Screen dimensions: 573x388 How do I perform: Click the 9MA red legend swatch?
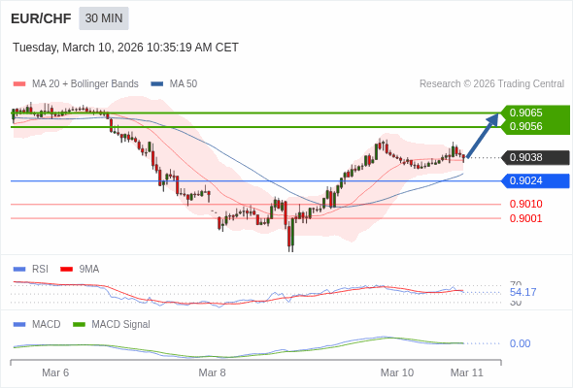click(66, 270)
